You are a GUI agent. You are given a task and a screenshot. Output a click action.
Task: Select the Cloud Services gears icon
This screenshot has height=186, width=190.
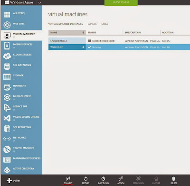click(x=7, y=56)
